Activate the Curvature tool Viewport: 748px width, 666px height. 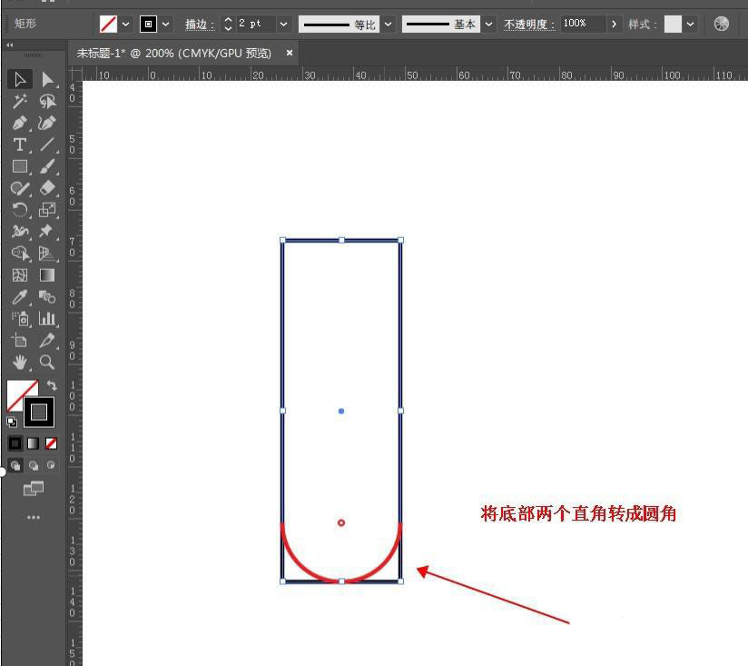[x=47, y=124]
